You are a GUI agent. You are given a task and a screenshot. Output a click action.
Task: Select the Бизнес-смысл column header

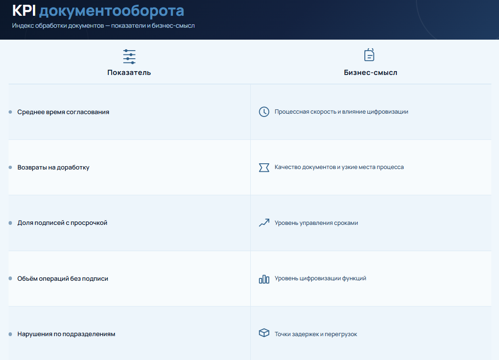pyautogui.click(x=371, y=73)
